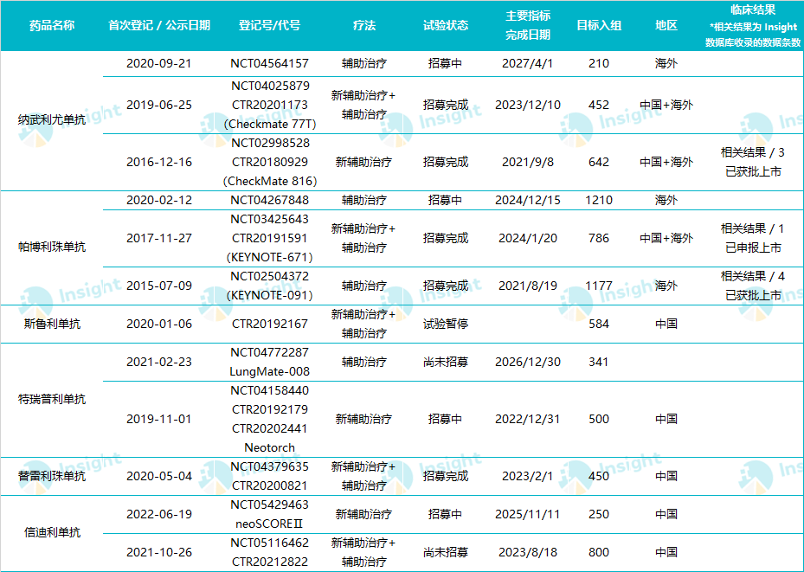
Task: Click the 药品名称 column header
Action: (x=51, y=26)
